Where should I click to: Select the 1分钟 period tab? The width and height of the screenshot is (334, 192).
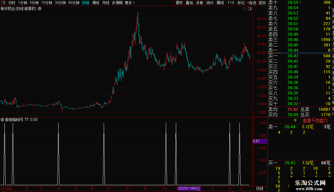pos(22,3)
